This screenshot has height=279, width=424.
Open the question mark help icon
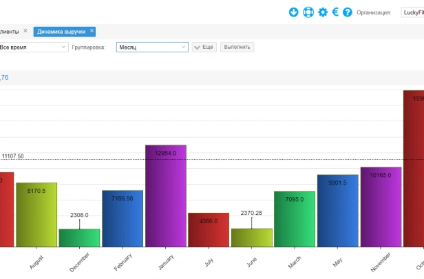click(348, 12)
